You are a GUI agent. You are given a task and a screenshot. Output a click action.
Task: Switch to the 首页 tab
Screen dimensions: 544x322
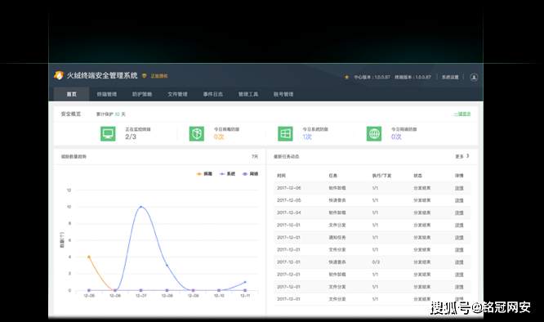pyautogui.click(x=71, y=94)
